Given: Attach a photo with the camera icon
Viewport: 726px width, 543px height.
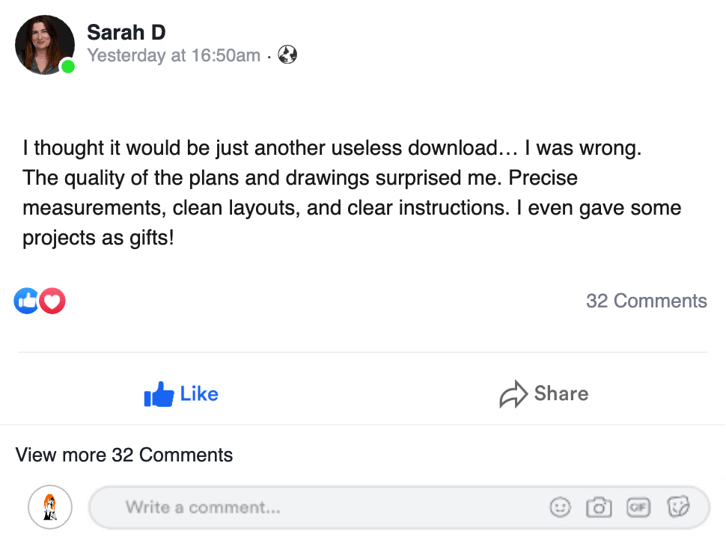Looking at the screenshot, I should click(599, 508).
